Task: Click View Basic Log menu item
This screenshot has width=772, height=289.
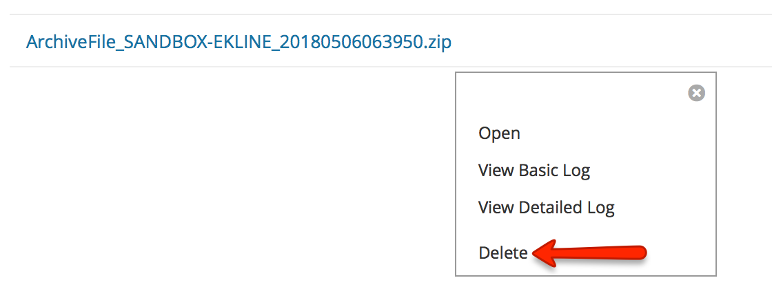Action: pyautogui.click(x=534, y=171)
